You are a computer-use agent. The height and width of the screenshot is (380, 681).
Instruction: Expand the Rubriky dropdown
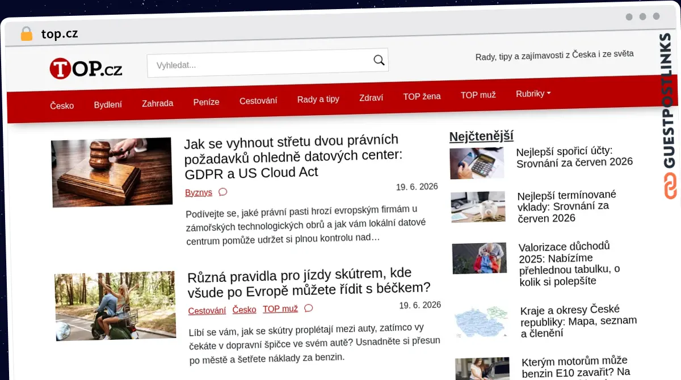pos(533,94)
